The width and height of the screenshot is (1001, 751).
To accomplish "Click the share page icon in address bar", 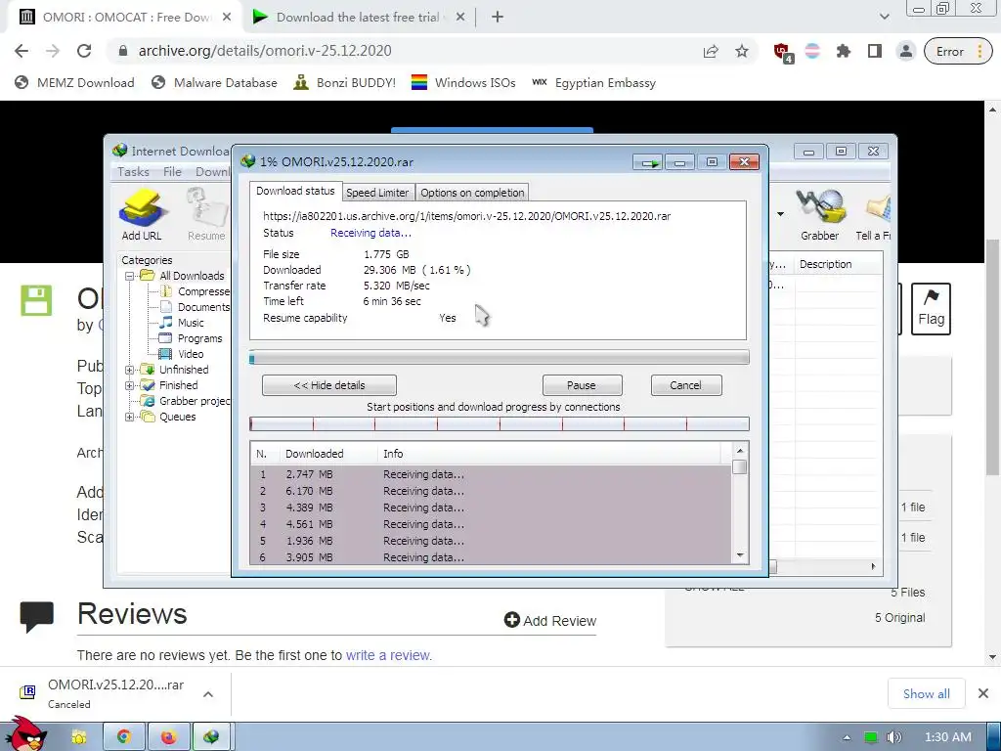I will pyautogui.click(x=711, y=52).
